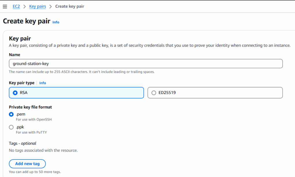Open Info next to Key pair type
This screenshot has width=295, height=177.
pos(43,83)
